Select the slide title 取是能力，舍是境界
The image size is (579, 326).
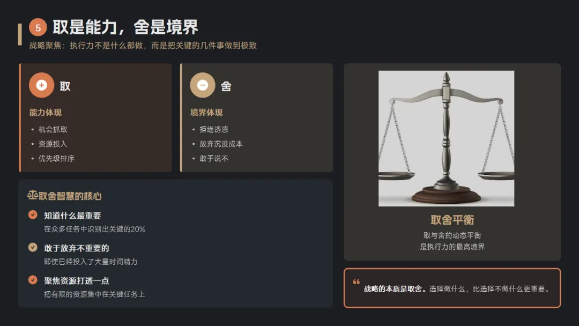tap(125, 27)
